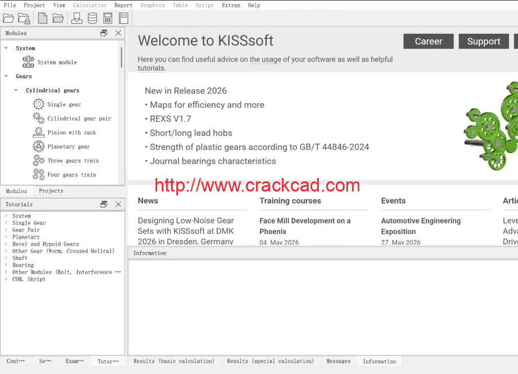Expand the COM, Skript tutorials
Viewport: 518px width, 374px height.
(x=6, y=279)
